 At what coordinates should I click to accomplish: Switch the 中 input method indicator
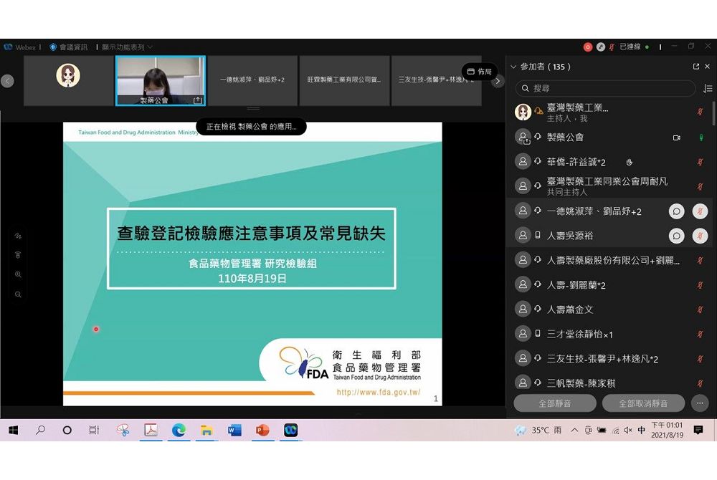(642, 431)
